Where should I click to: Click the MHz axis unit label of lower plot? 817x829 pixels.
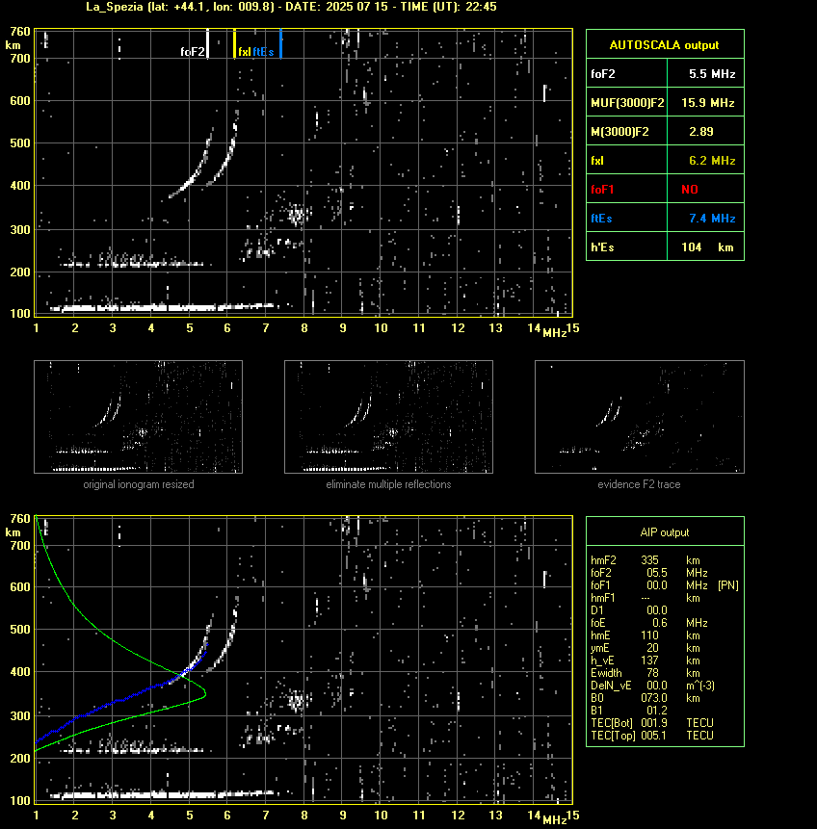[554, 819]
